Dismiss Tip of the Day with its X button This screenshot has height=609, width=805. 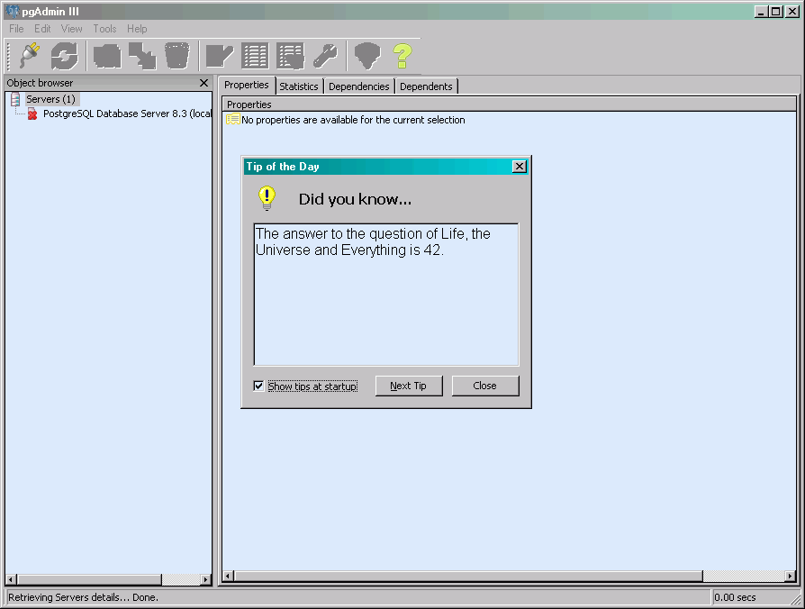[x=520, y=167]
